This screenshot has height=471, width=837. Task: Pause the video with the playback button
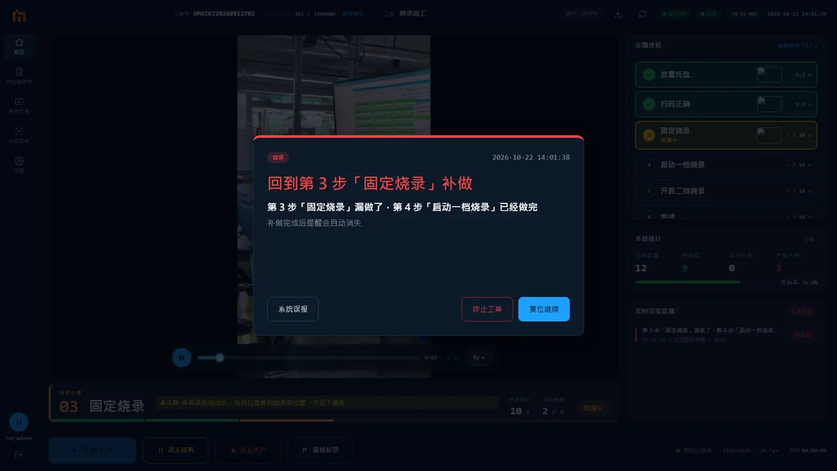click(x=182, y=358)
